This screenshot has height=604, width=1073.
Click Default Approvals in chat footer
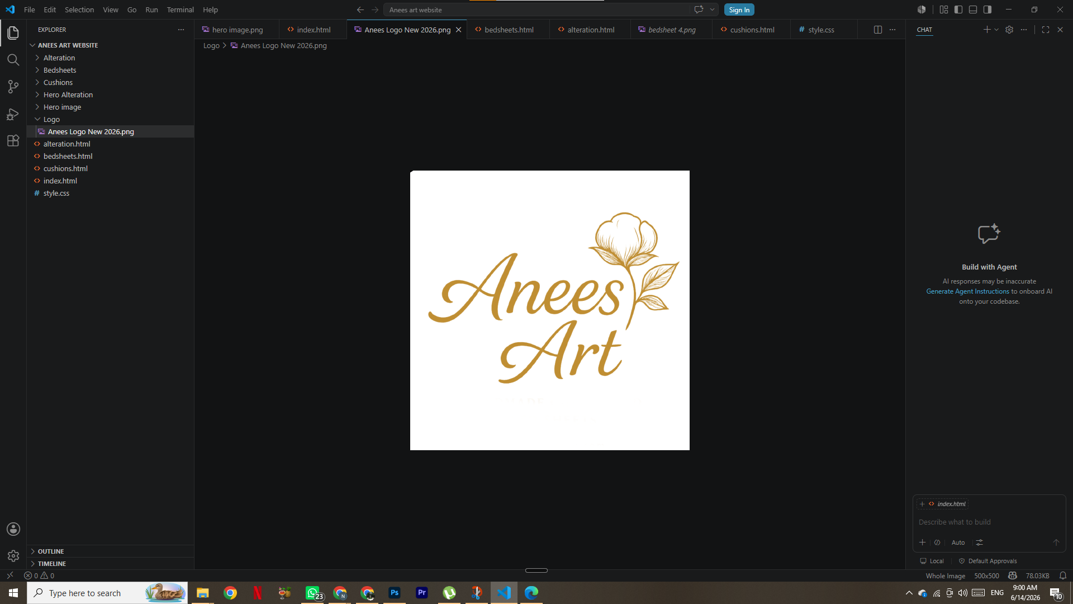point(988,561)
